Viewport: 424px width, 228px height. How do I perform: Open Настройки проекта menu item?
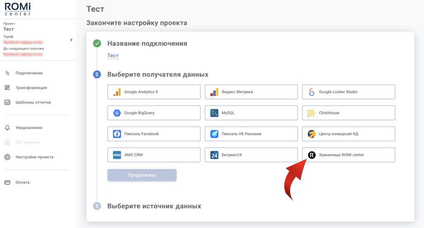34,157
